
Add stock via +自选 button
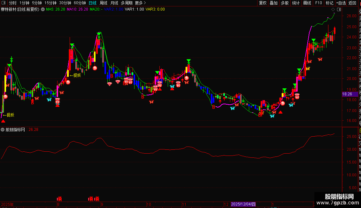[341, 3]
